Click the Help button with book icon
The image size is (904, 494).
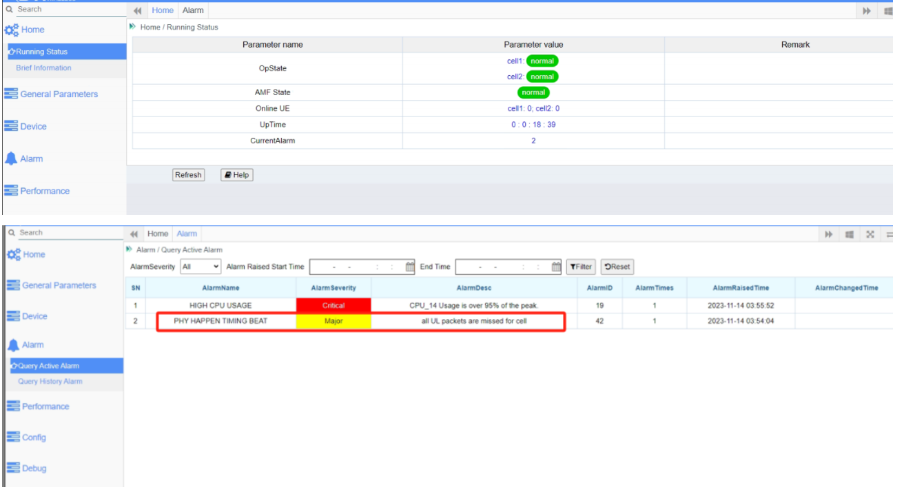(236, 175)
